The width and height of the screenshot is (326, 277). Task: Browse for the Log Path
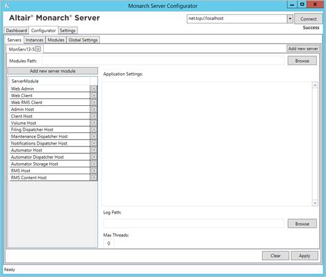point(302,223)
